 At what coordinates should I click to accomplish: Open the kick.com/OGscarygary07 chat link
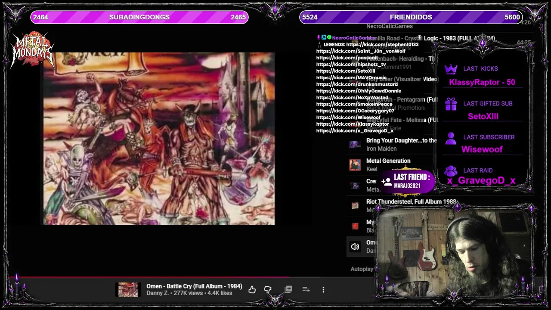click(355, 111)
